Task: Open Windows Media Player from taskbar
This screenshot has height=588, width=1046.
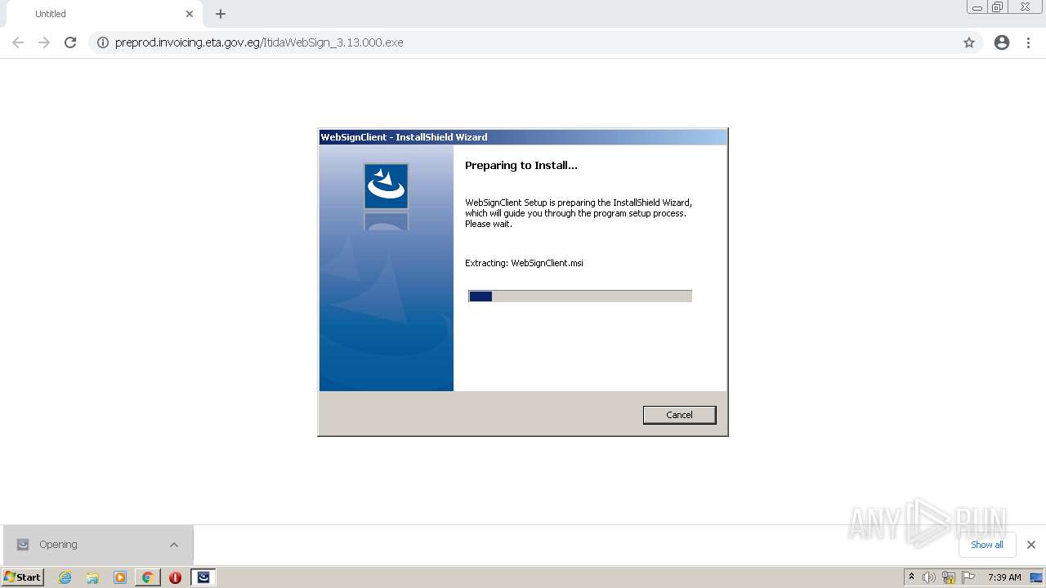Action: pyautogui.click(x=120, y=577)
